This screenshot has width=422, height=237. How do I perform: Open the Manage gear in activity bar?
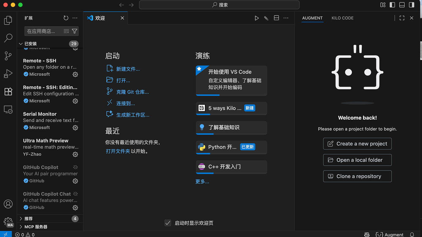click(x=8, y=222)
